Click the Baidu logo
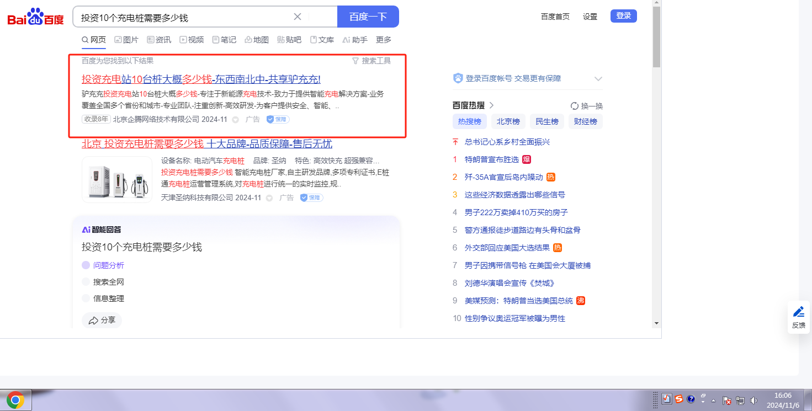 [x=36, y=17]
